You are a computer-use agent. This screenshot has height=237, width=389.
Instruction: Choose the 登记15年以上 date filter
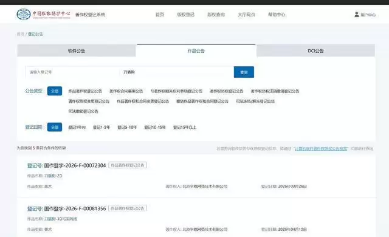point(185,128)
